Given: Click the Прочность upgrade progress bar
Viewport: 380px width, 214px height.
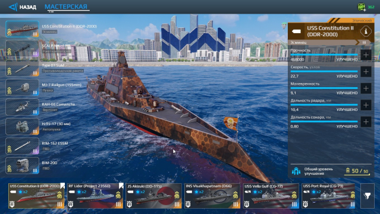Looking at the screenshot, I should (x=324, y=55).
